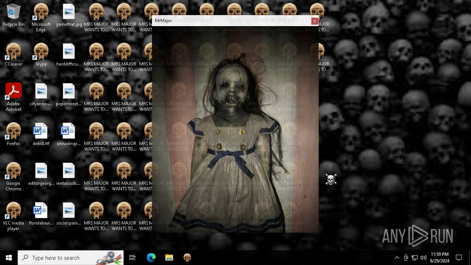Select the floridahavi... Word document
The width and height of the screenshot is (471, 265).
[41, 214]
